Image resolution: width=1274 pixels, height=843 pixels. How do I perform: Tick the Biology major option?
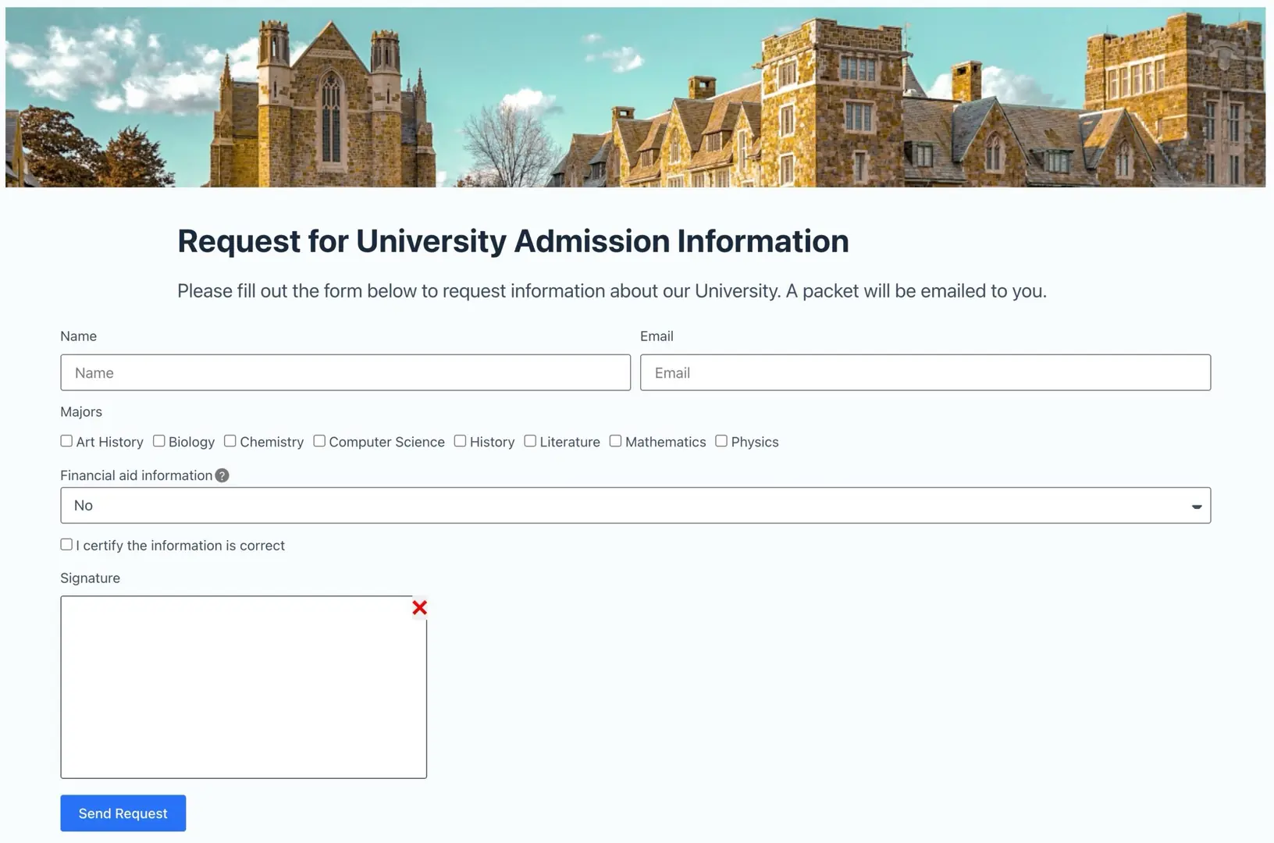159,441
